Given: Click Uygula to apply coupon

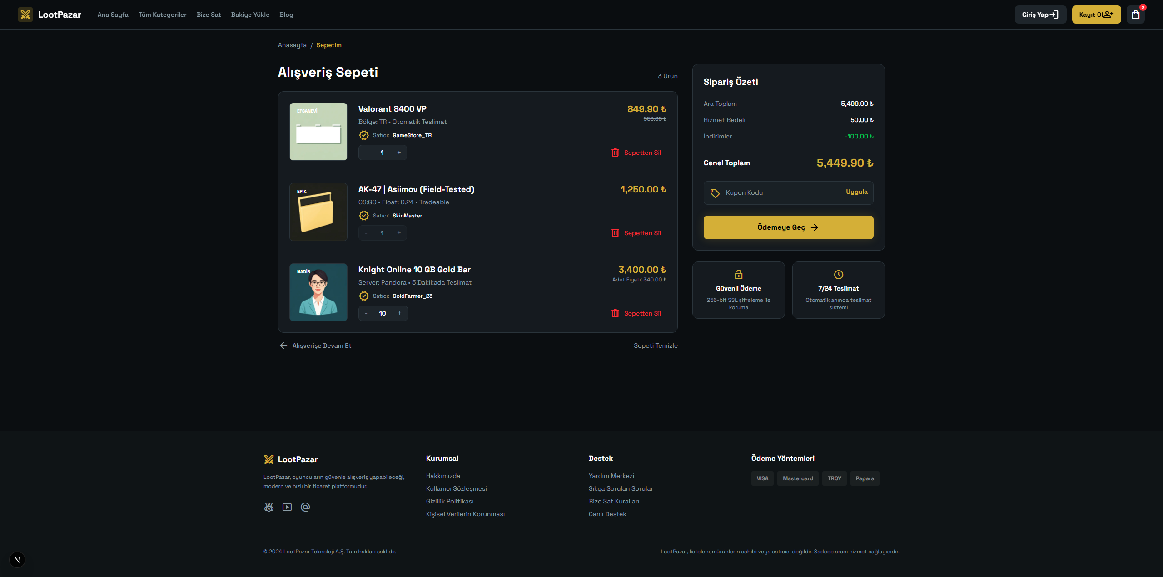Looking at the screenshot, I should pyautogui.click(x=856, y=192).
